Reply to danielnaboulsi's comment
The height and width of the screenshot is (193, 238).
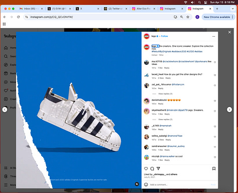pyautogui.click(x=161, y=104)
